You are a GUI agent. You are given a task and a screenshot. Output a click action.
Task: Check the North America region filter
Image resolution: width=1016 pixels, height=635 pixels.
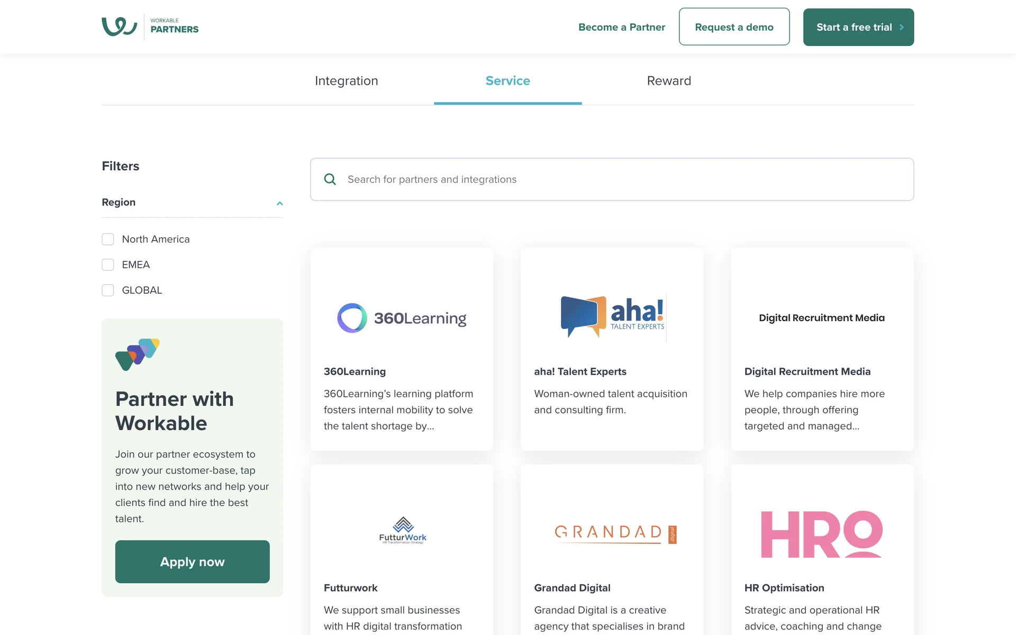coord(108,239)
